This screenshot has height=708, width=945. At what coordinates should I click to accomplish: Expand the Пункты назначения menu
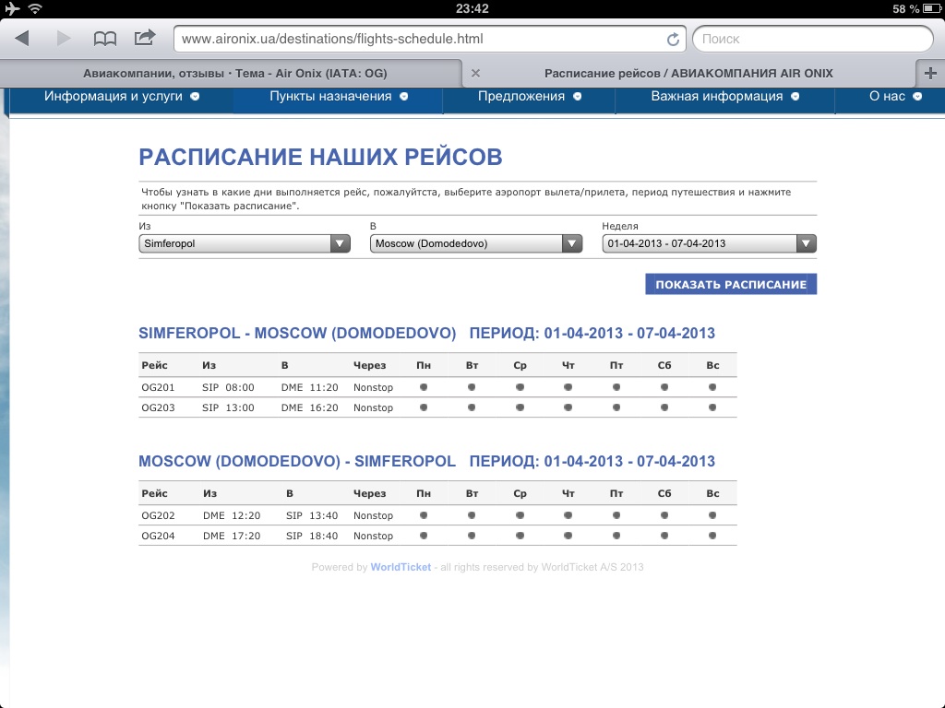(339, 96)
